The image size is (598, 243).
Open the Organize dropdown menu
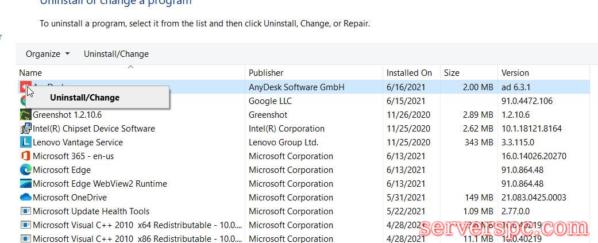(48, 54)
